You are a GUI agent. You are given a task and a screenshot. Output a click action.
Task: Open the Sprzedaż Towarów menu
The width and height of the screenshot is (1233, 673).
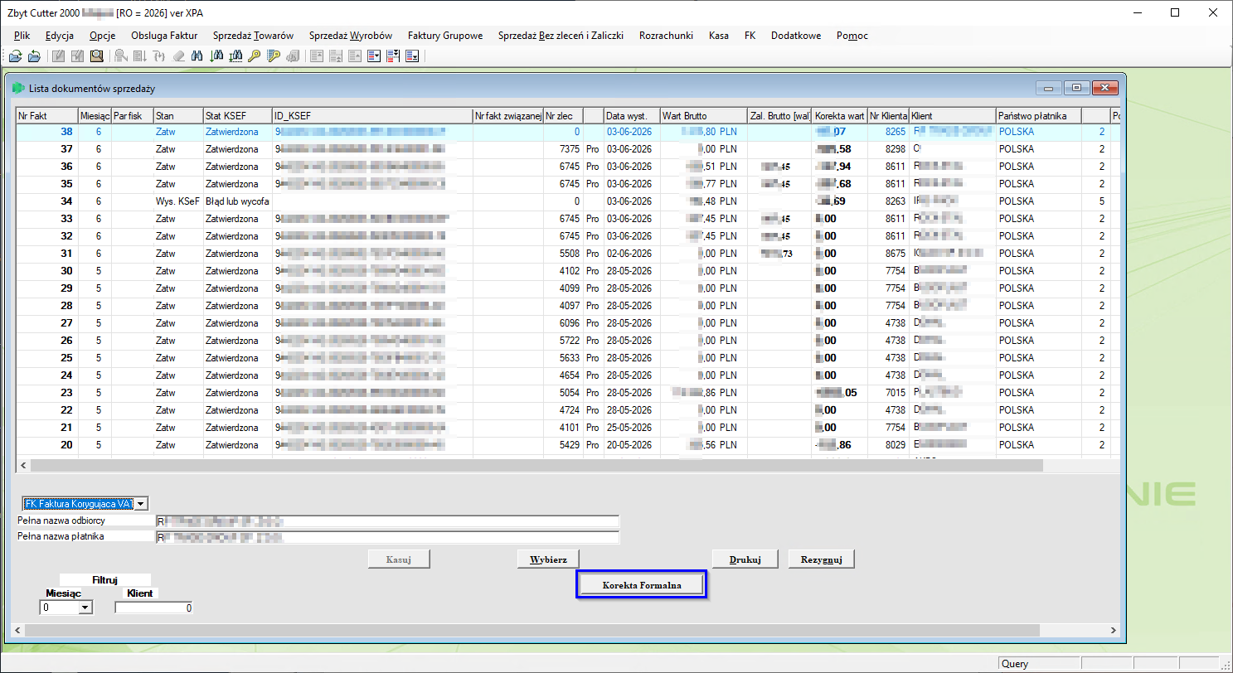253,36
